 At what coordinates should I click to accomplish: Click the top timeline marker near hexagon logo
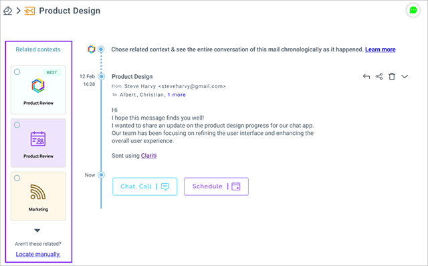click(x=101, y=49)
